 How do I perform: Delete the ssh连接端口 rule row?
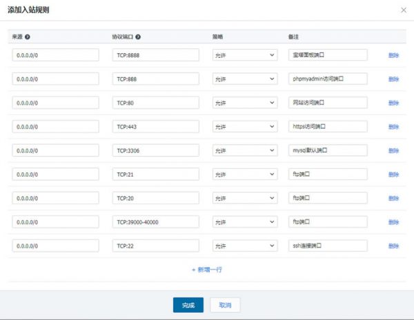tap(393, 246)
